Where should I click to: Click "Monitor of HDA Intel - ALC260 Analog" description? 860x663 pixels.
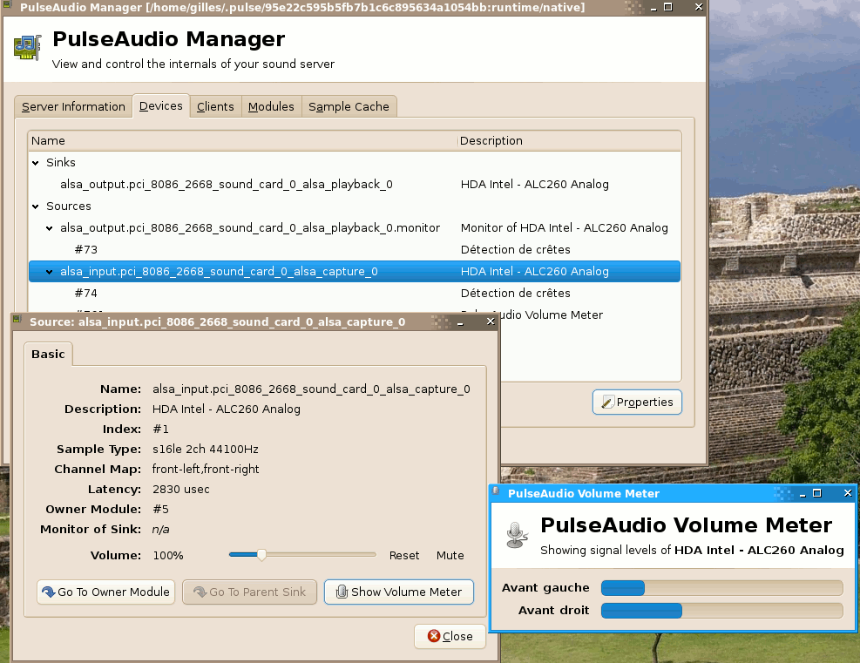click(565, 228)
